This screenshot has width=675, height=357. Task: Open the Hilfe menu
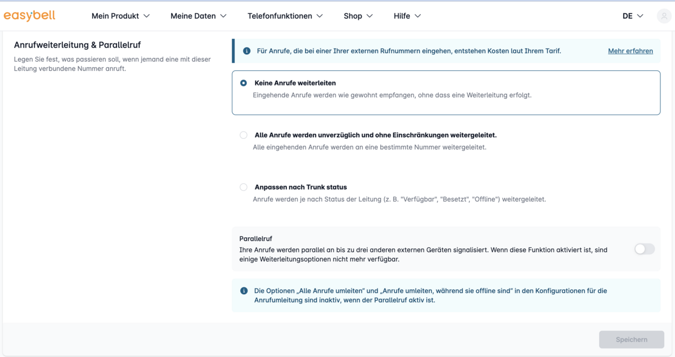click(x=407, y=16)
